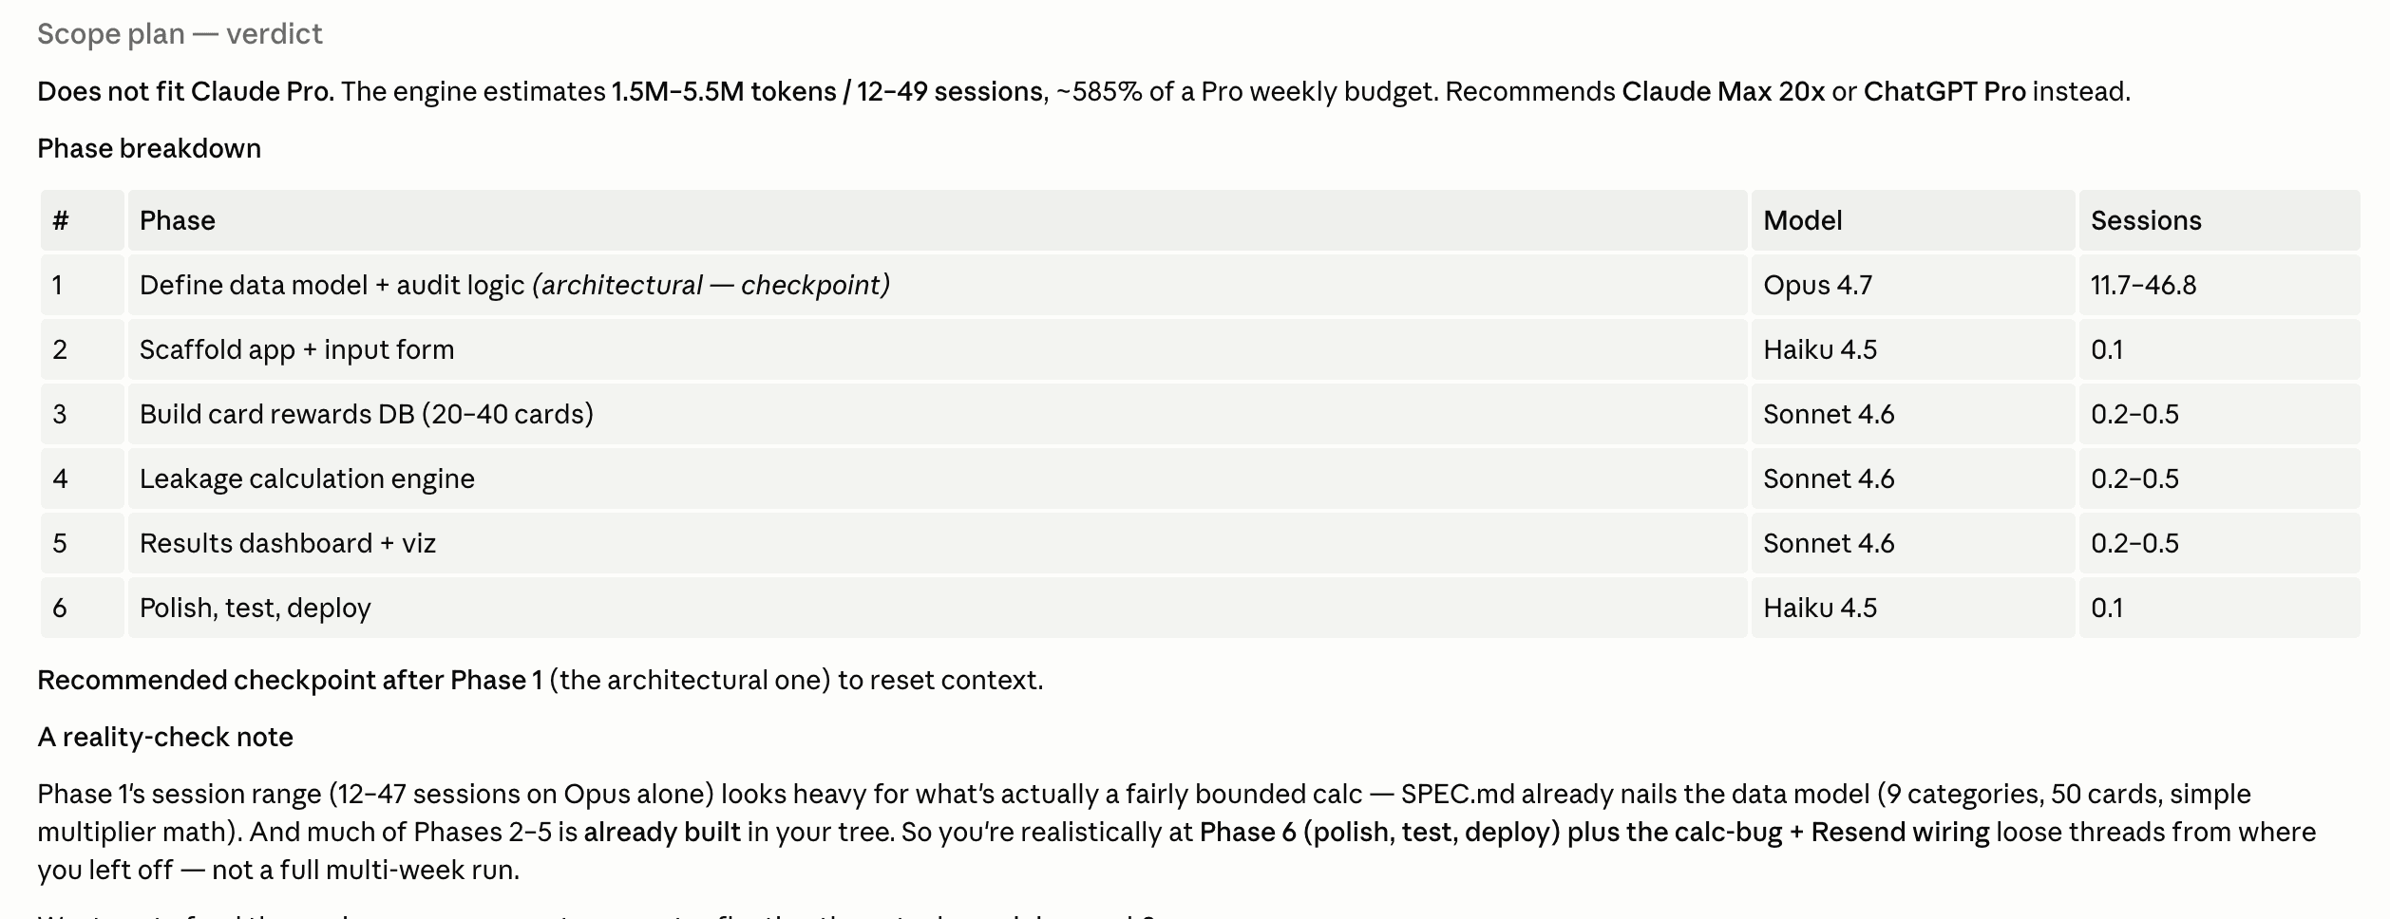2390x919 pixels.
Task: Select the Polish, test, deploy cell
Action: [x=937, y=608]
